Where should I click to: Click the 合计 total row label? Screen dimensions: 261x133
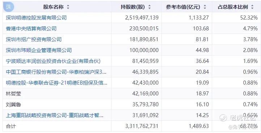click(11, 126)
